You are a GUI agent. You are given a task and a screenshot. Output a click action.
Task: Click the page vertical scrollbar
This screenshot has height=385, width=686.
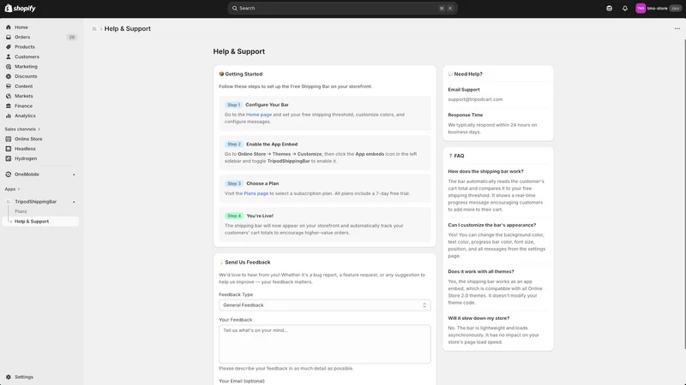(683, 194)
